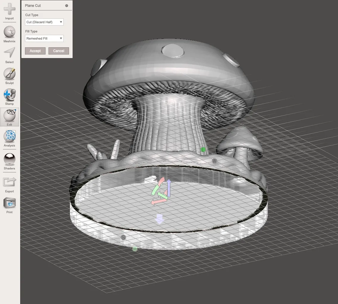Choose Remeshed Fill from the Fill Type selector
The width and height of the screenshot is (338, 304).
click(x=44, y=38)
